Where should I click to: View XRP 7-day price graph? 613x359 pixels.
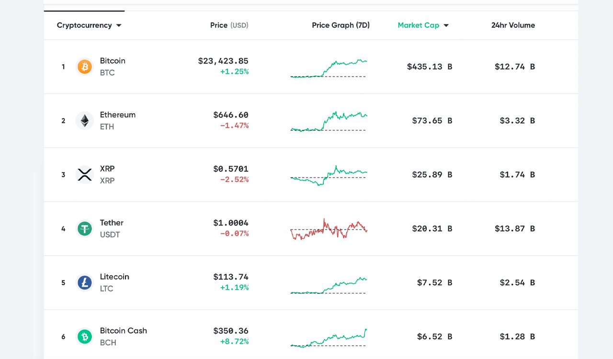(329, 176)
